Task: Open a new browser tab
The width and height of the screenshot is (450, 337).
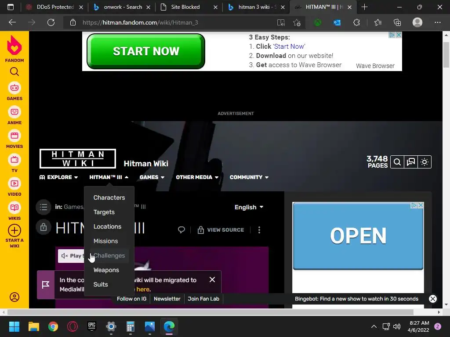Action: [364, 7]
